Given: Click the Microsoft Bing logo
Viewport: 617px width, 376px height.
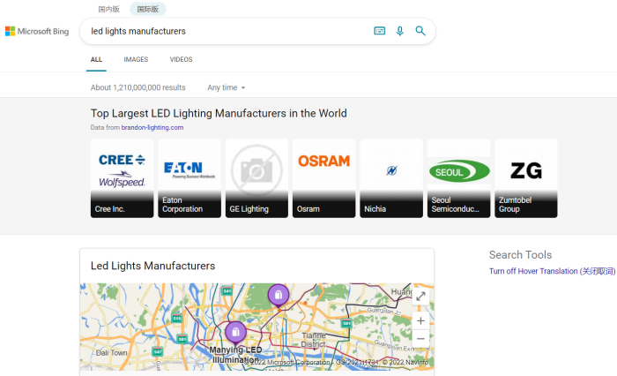Looking at the screenshot, I should (37, 31).
